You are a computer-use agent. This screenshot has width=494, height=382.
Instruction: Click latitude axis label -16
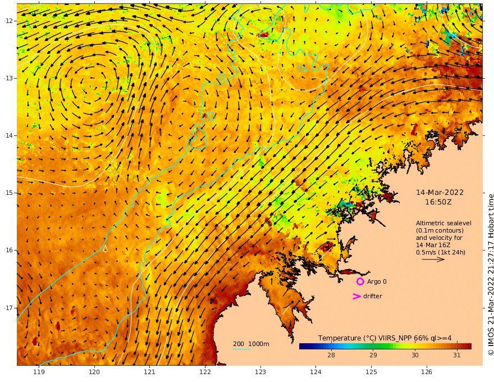coord(8,250)
